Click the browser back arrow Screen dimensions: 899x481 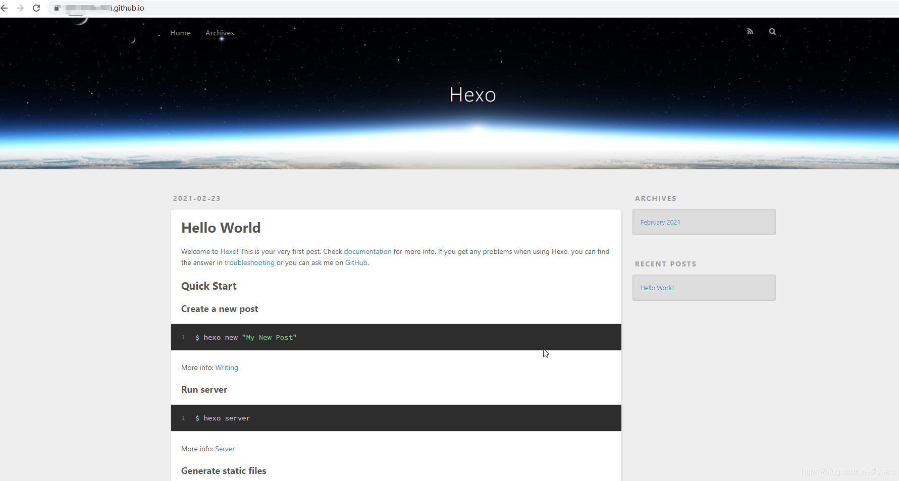click(5, 8)
